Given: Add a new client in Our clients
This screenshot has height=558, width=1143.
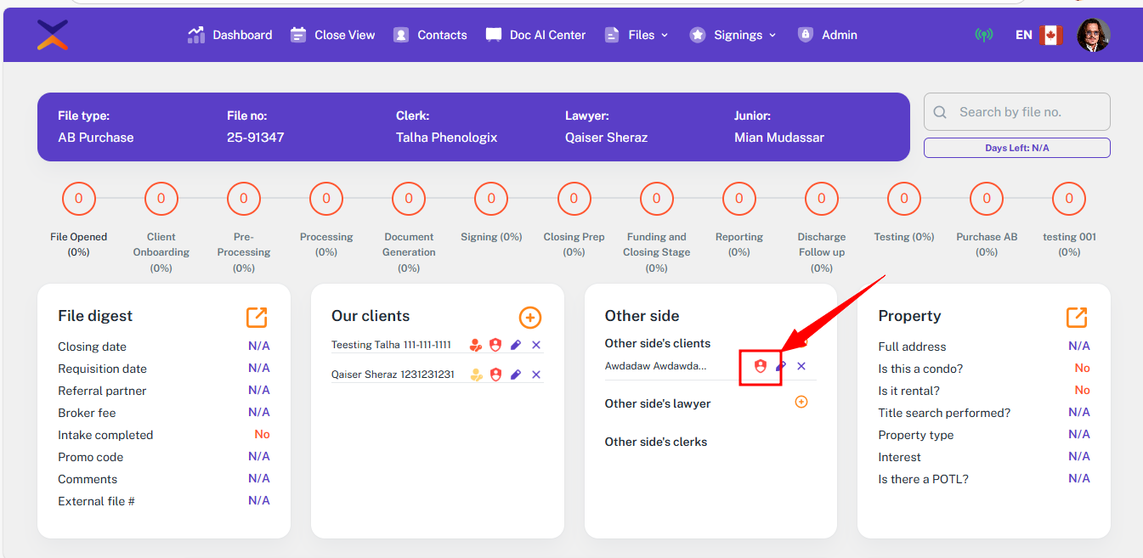Looking at the screenshot, I should (529, 317).
